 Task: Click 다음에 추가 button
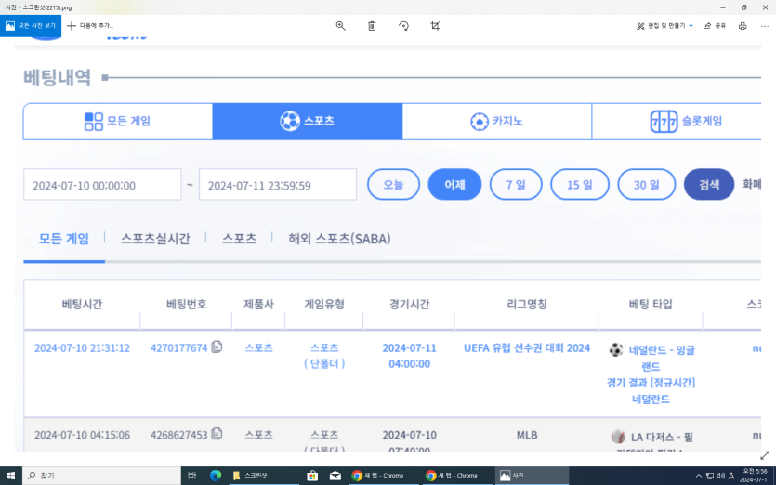point(90,26)
